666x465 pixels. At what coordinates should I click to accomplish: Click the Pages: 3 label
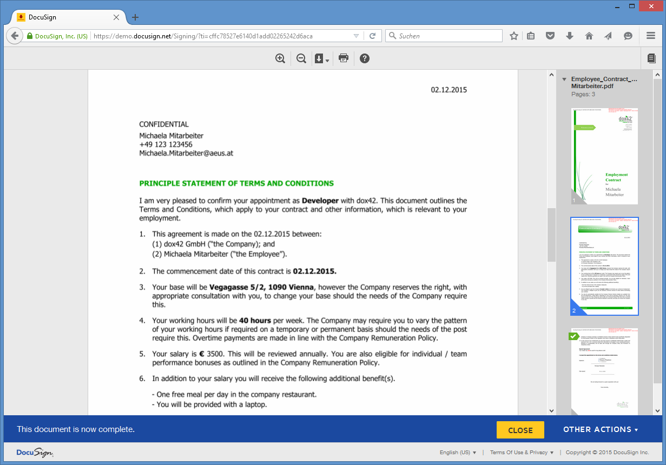583,94
